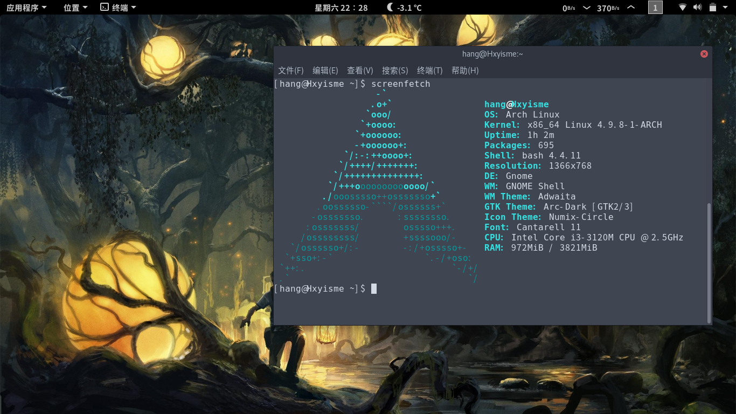Image resolution: width=736 pixels, height=414 pixels.
Task: Click the Shell: bash 4.4.11 line
Action: (x=532, y=156)
